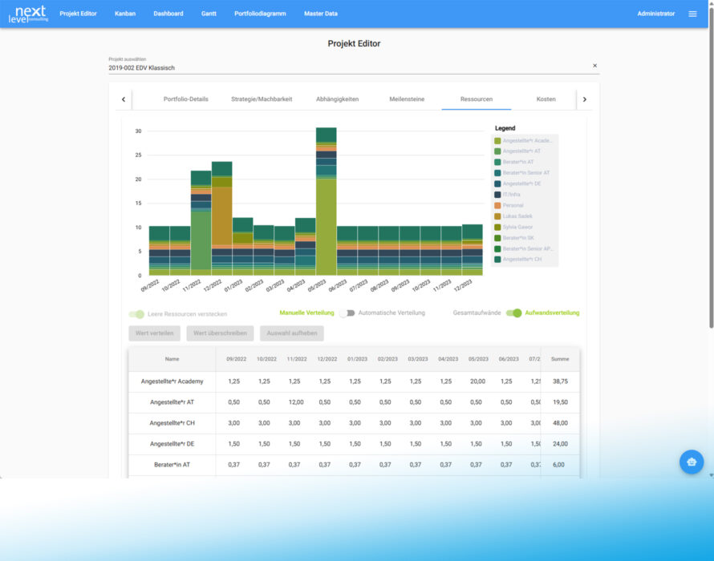Open Kanban in top navigation
The height and width of the screenshot is (561, 714).
[125, 14]
